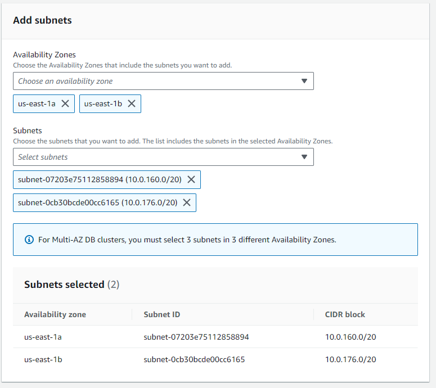Click subnet-07203e75112858894 in the table row
Image resolution: width=436 pixels, height=388 pixels.
(x=196, y=337)
